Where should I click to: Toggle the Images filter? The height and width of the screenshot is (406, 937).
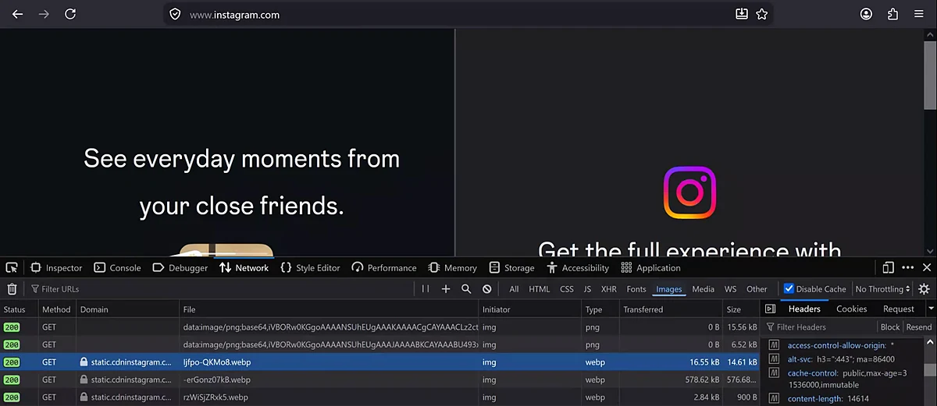coord(669,289)
